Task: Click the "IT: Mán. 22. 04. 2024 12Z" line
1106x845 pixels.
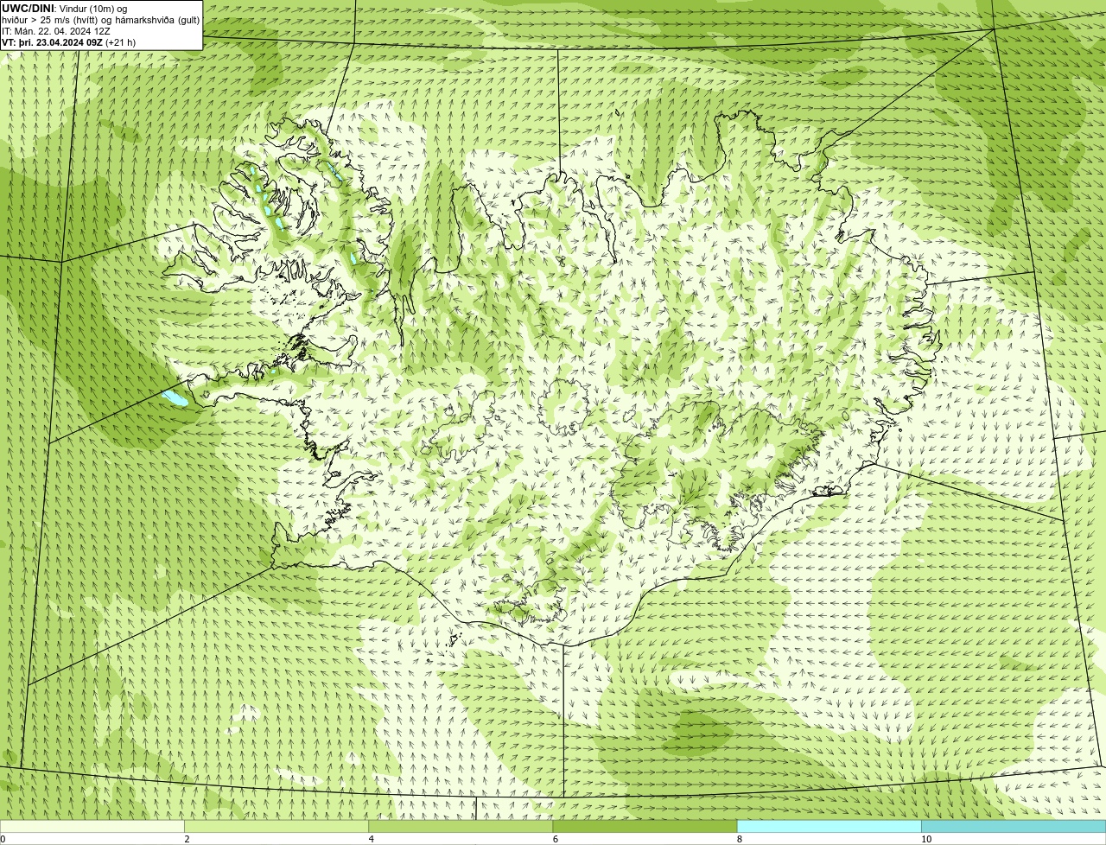Action: 56,31
